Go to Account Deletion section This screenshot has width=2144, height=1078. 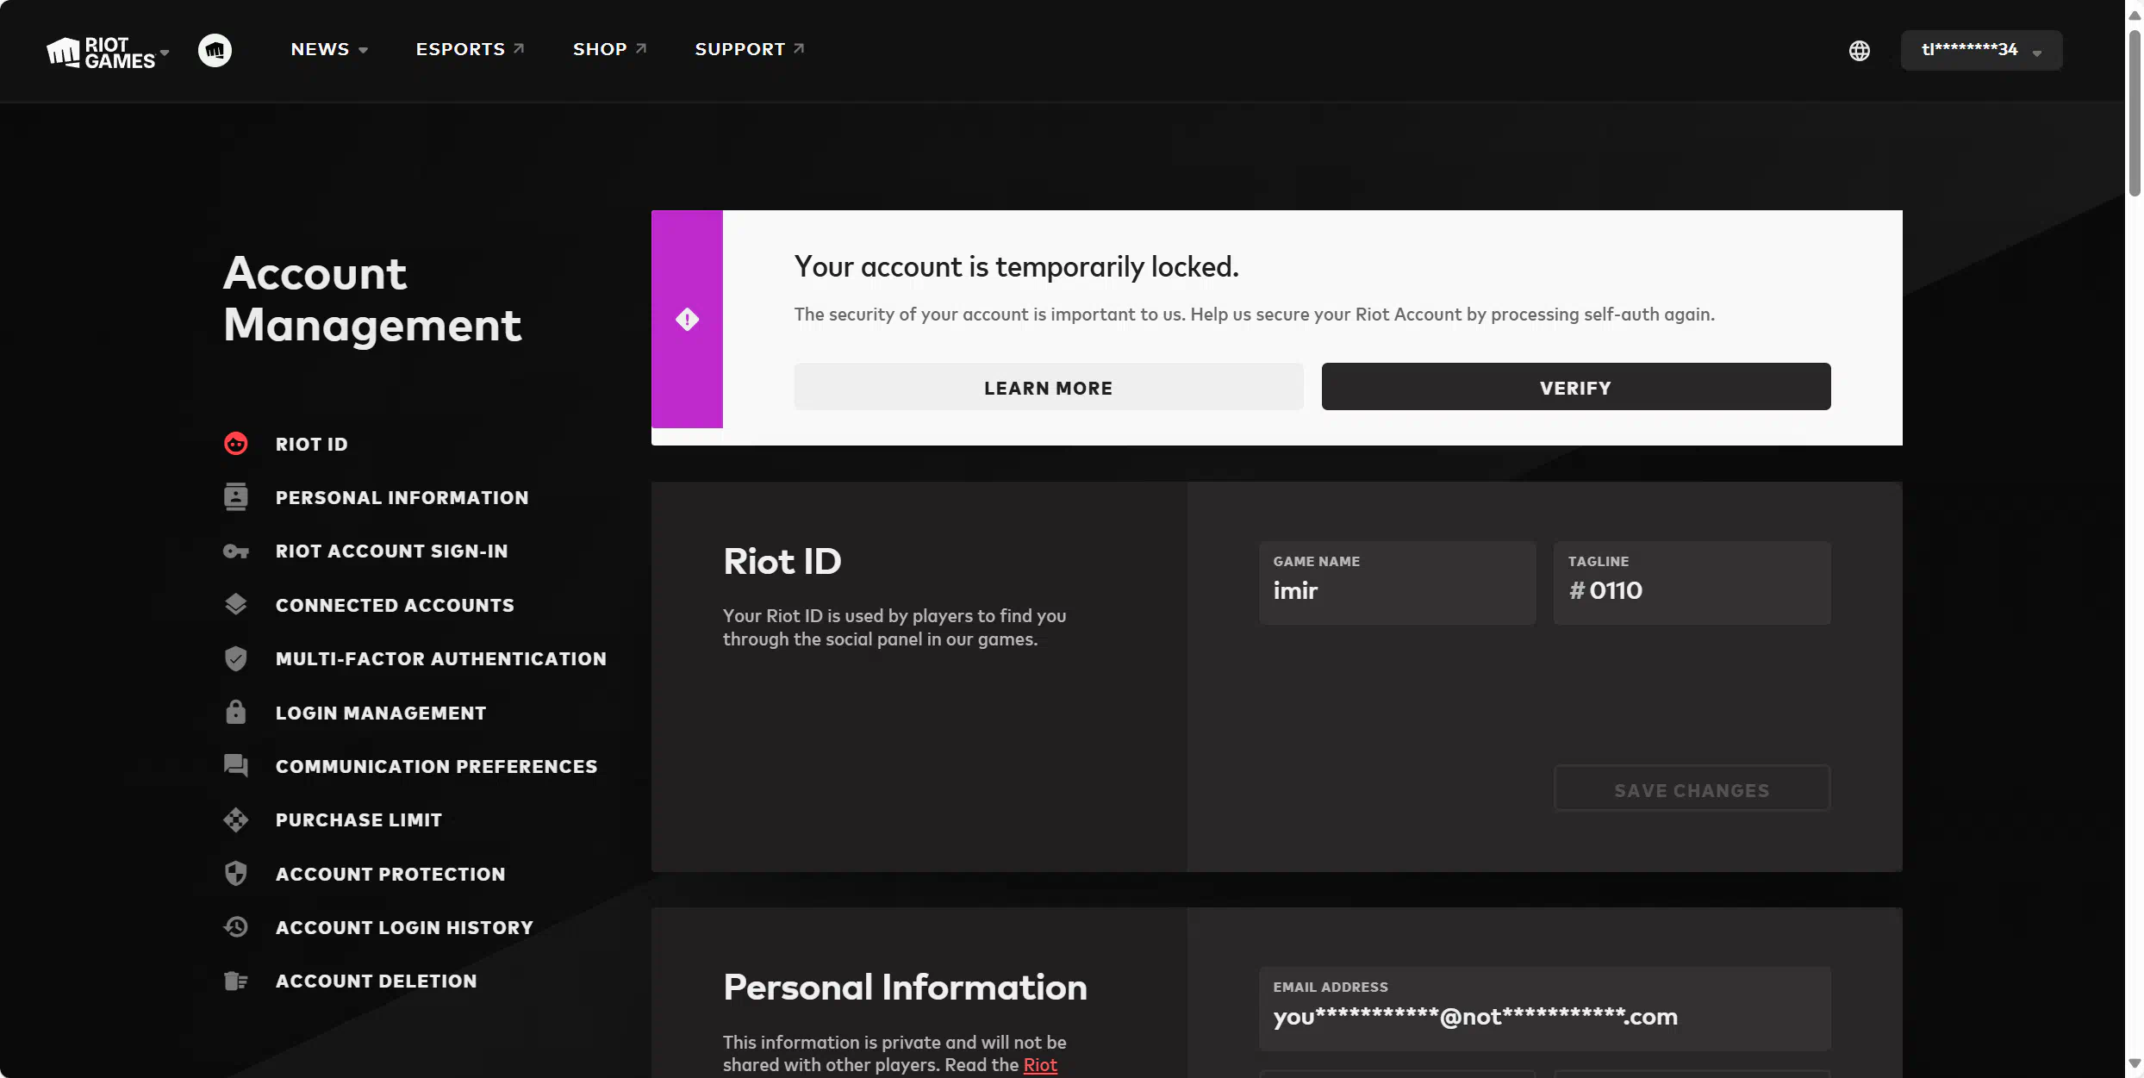pyautogui.click(x=376, y=981)
